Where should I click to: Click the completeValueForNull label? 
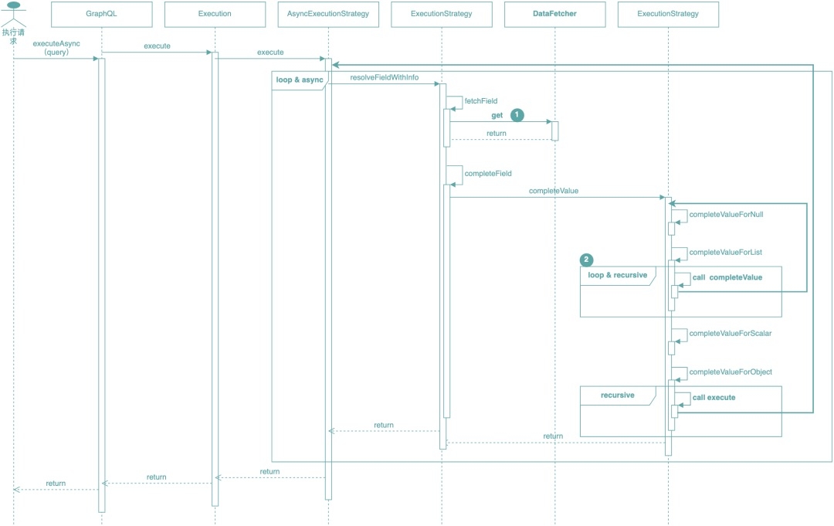point(726,215)
